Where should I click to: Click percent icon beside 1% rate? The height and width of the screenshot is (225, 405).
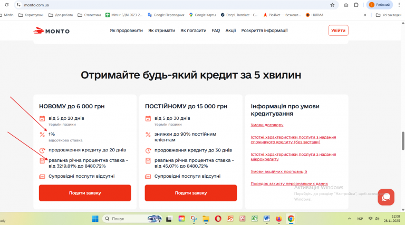(42, 135)
